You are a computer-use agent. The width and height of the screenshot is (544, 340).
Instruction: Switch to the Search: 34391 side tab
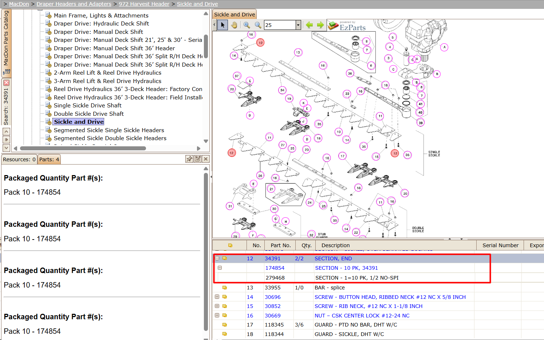pyautogui.click(x=6, y=106)
